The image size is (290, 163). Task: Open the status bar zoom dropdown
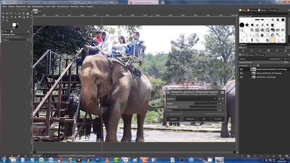54,156
